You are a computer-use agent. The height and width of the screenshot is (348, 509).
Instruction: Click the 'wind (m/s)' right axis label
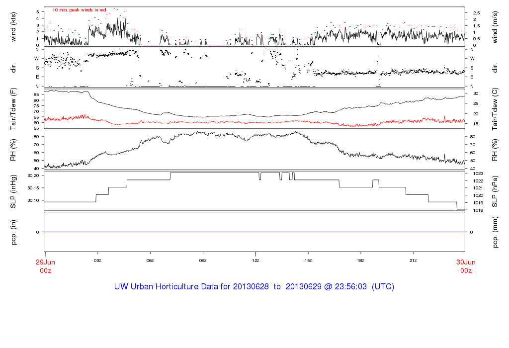click(495, 27)
